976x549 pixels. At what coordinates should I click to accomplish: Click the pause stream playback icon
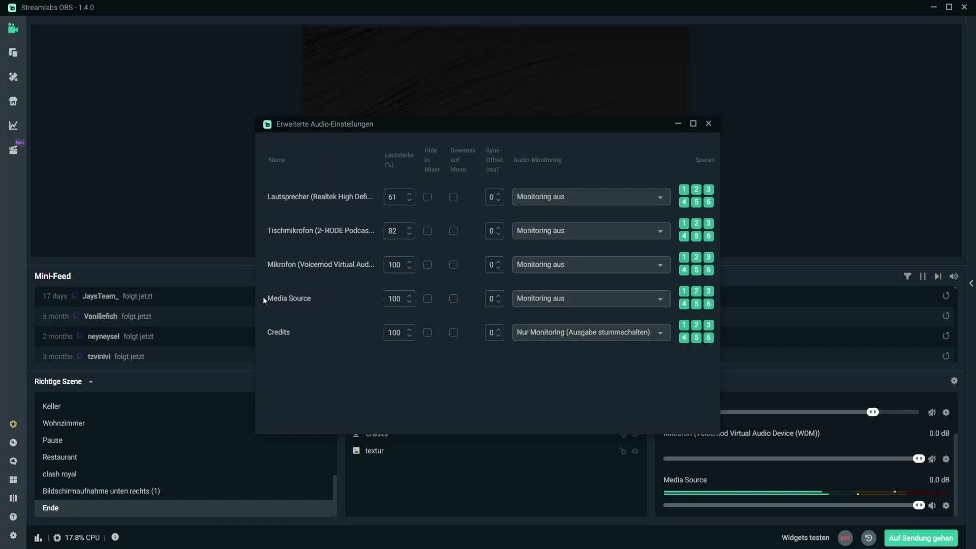coord(923,276)
